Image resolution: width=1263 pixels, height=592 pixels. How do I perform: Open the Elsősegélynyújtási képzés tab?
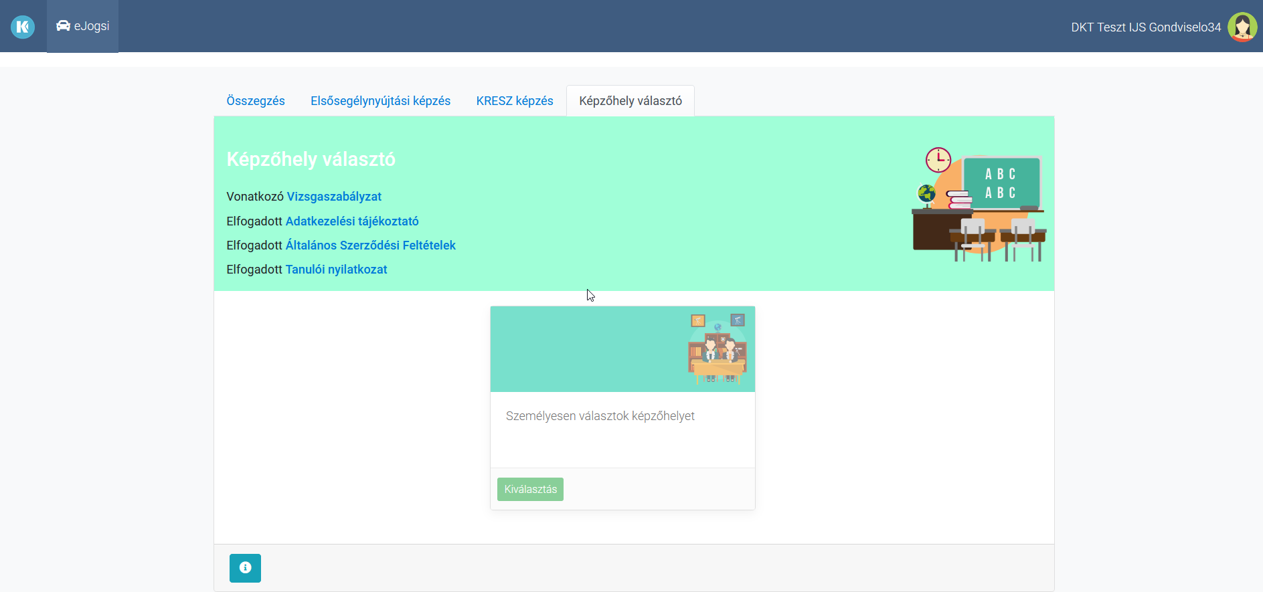tap(380, 101)
